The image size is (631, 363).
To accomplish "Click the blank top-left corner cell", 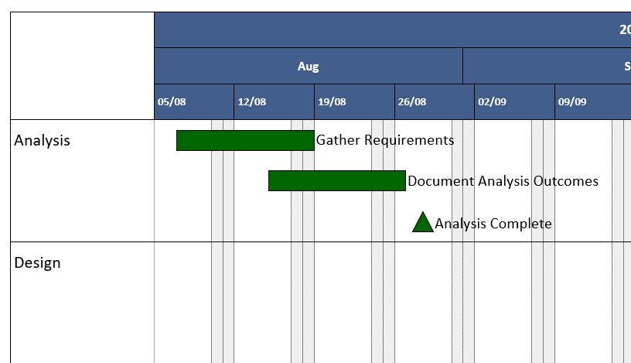I will coord(82,66).
